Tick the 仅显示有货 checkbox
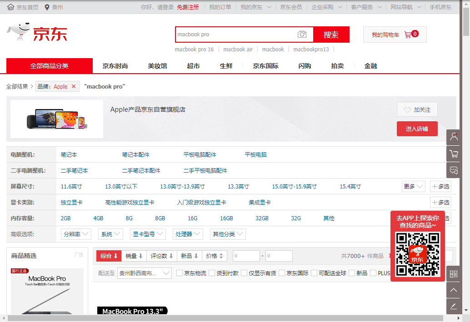 click(x=244, y=273)
